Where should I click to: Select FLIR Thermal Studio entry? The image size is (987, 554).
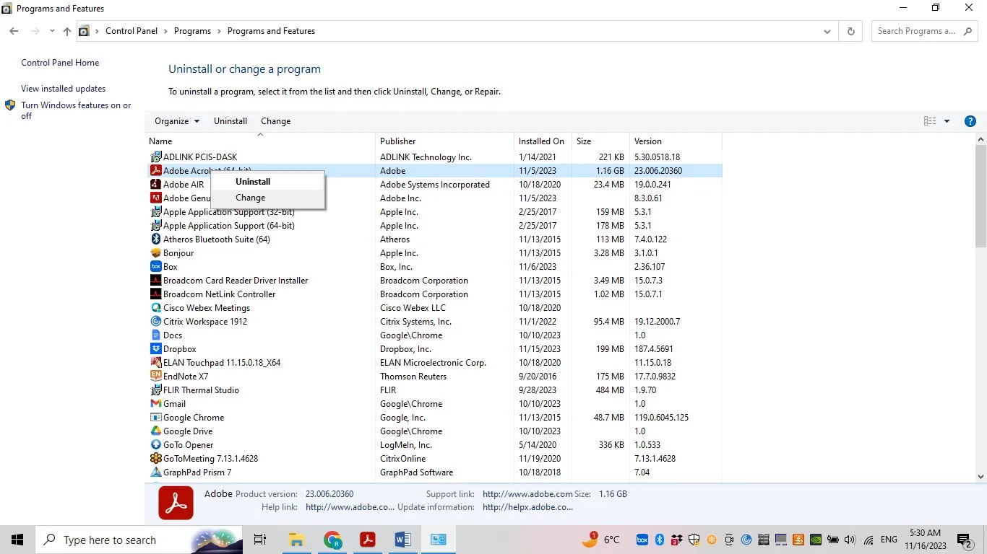point(434,390)
